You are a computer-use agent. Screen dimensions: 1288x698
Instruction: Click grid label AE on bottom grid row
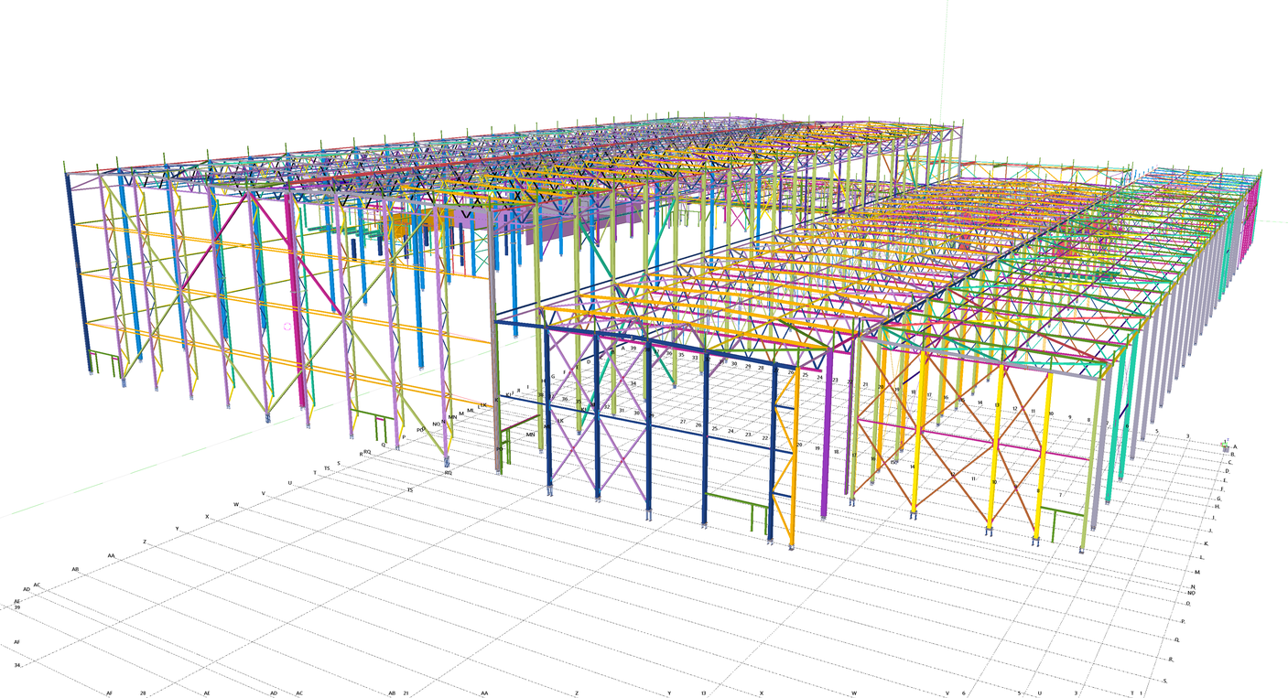point(207,693)
